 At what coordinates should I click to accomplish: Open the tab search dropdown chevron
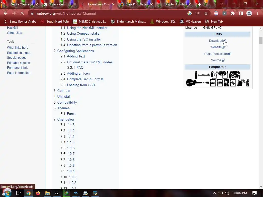coord(222,4)
